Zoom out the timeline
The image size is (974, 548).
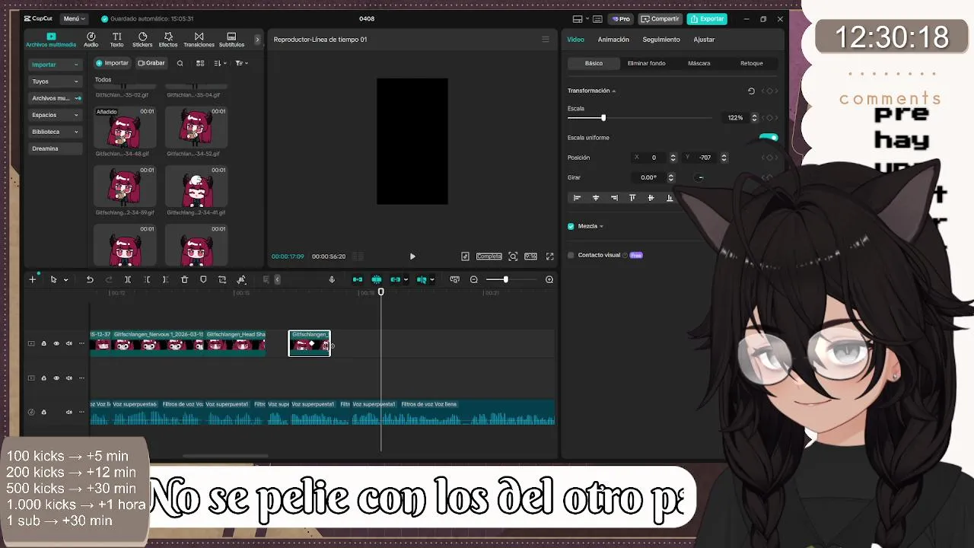point(473,279)
